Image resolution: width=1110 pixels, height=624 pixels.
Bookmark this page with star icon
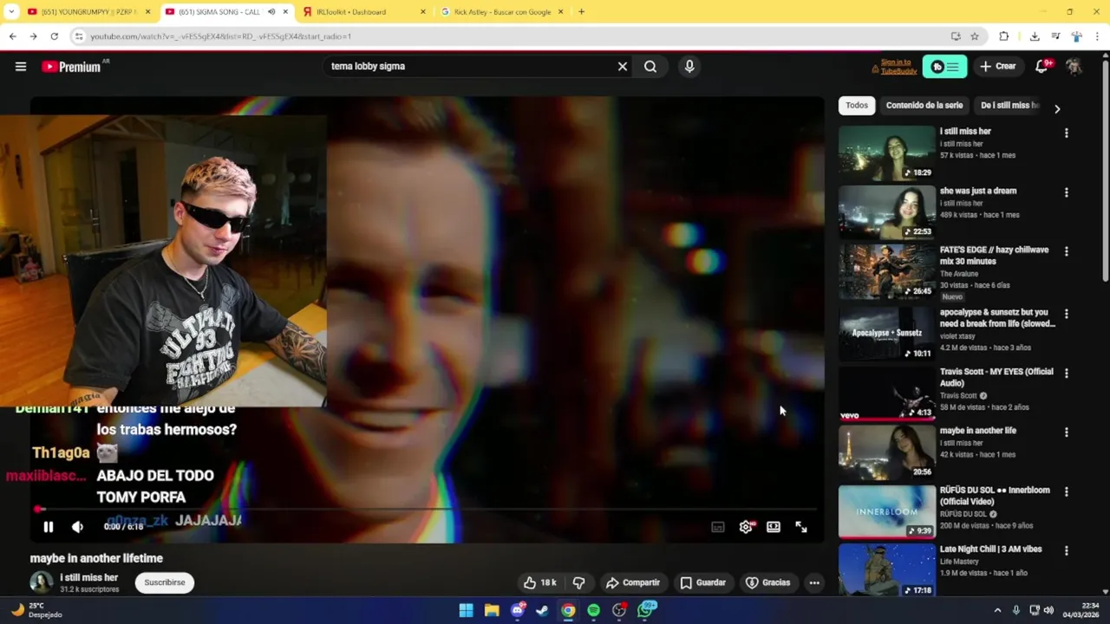tap(975, 36)
